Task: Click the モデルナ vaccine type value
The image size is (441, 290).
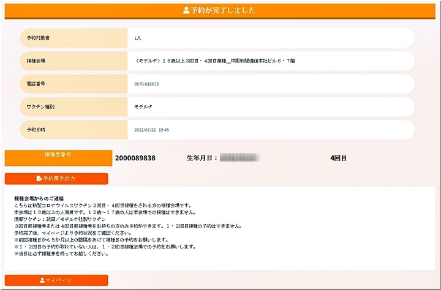Action: pyautogui.click(x=145, y=106)
